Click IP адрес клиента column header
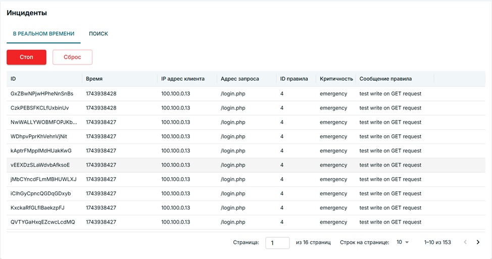492x259 pixels. [183, 79]
